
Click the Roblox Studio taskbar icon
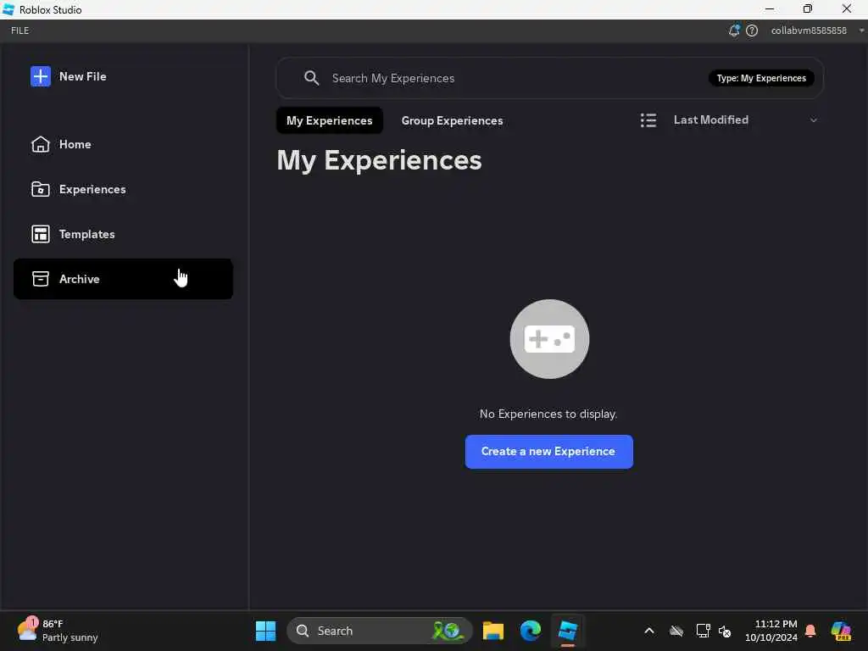click(x=568, y=631)
